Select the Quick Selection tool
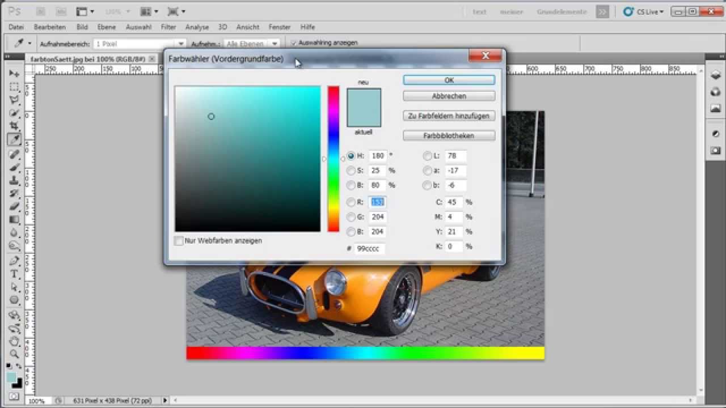This screenshot has width=726, height=408. click(x=14, y=113)
